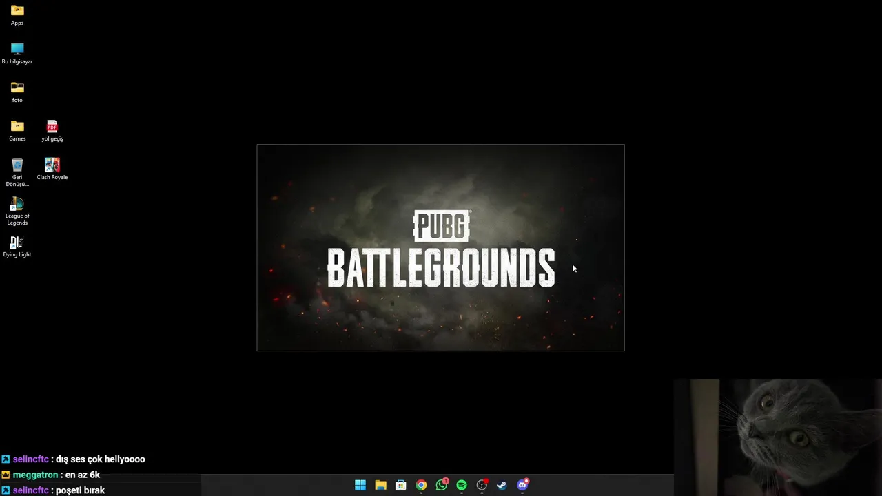Open the Apps folder on desktop
This screenshot has height=496, width=882.
(17, 14)
